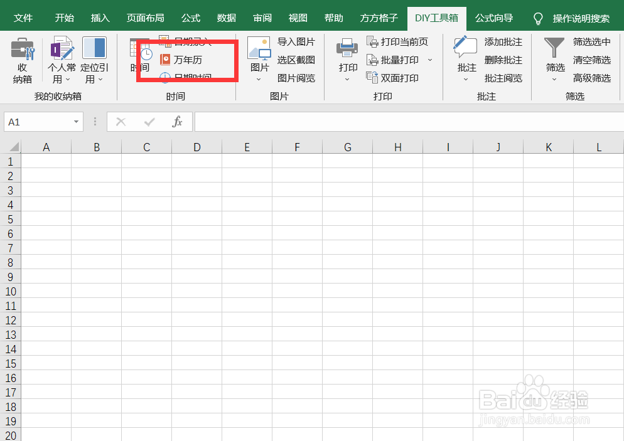Viewport: 624px width, 441px height.
Task: Select 删除批注 to remove comments
Action: pos(502,60)
